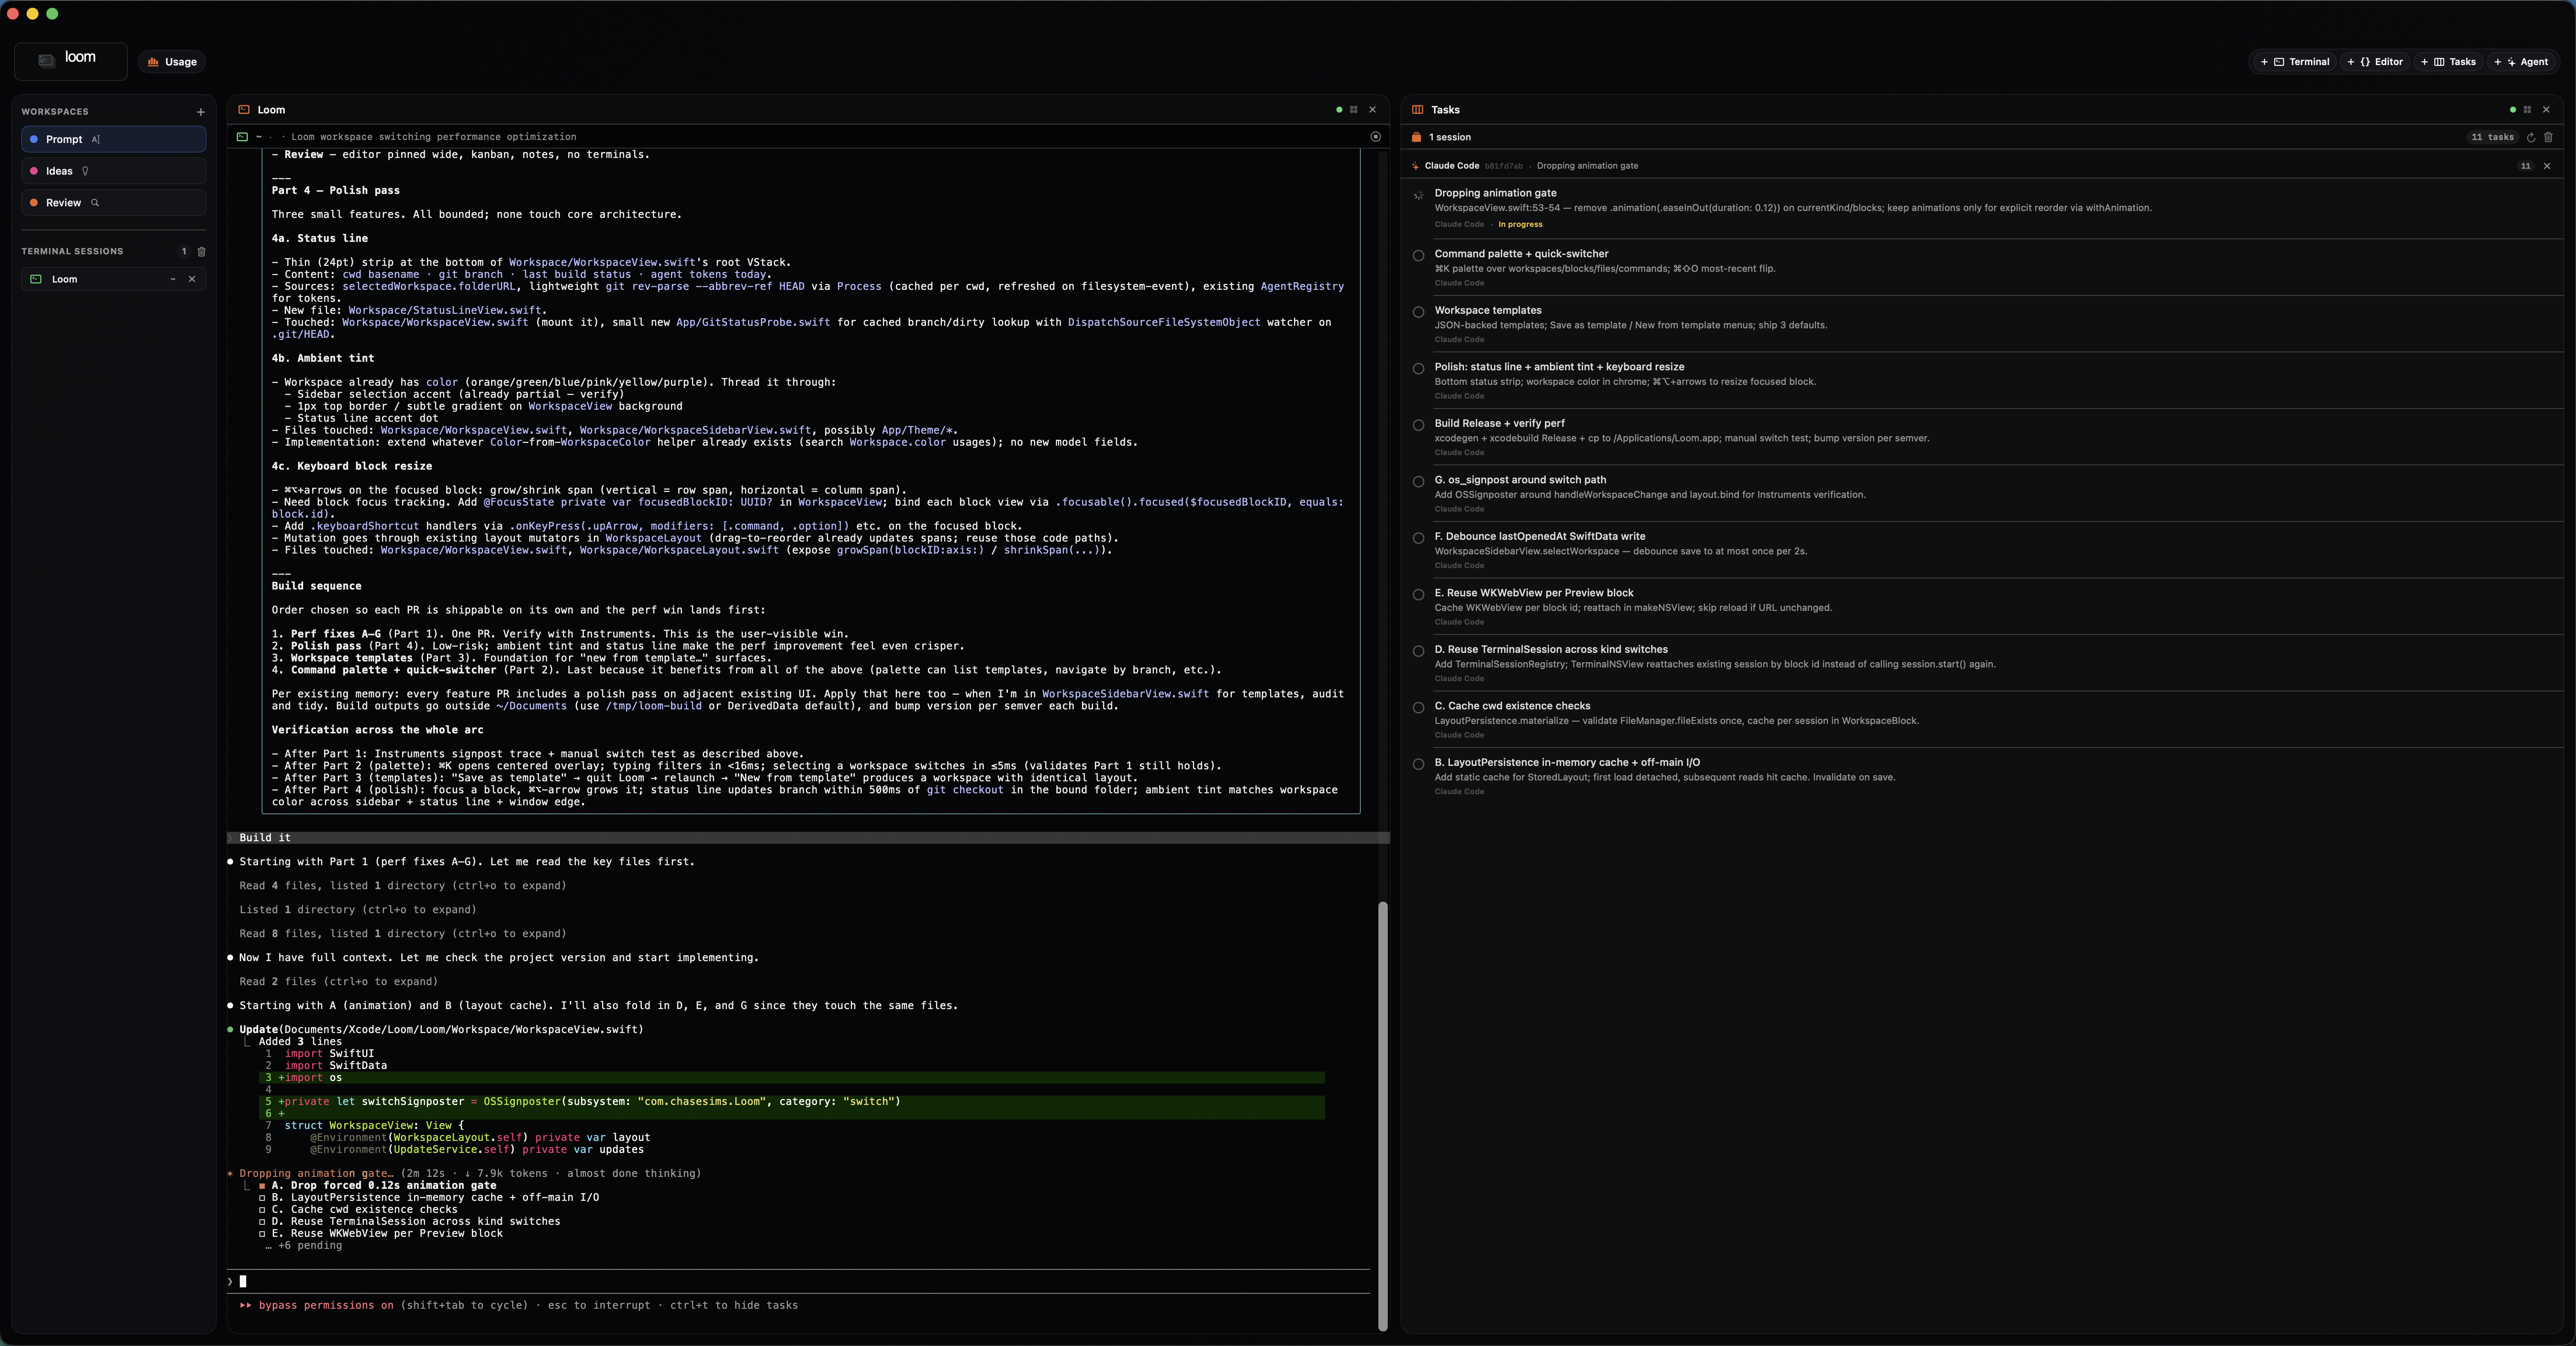Add a new Agent block

point(2521,62)
